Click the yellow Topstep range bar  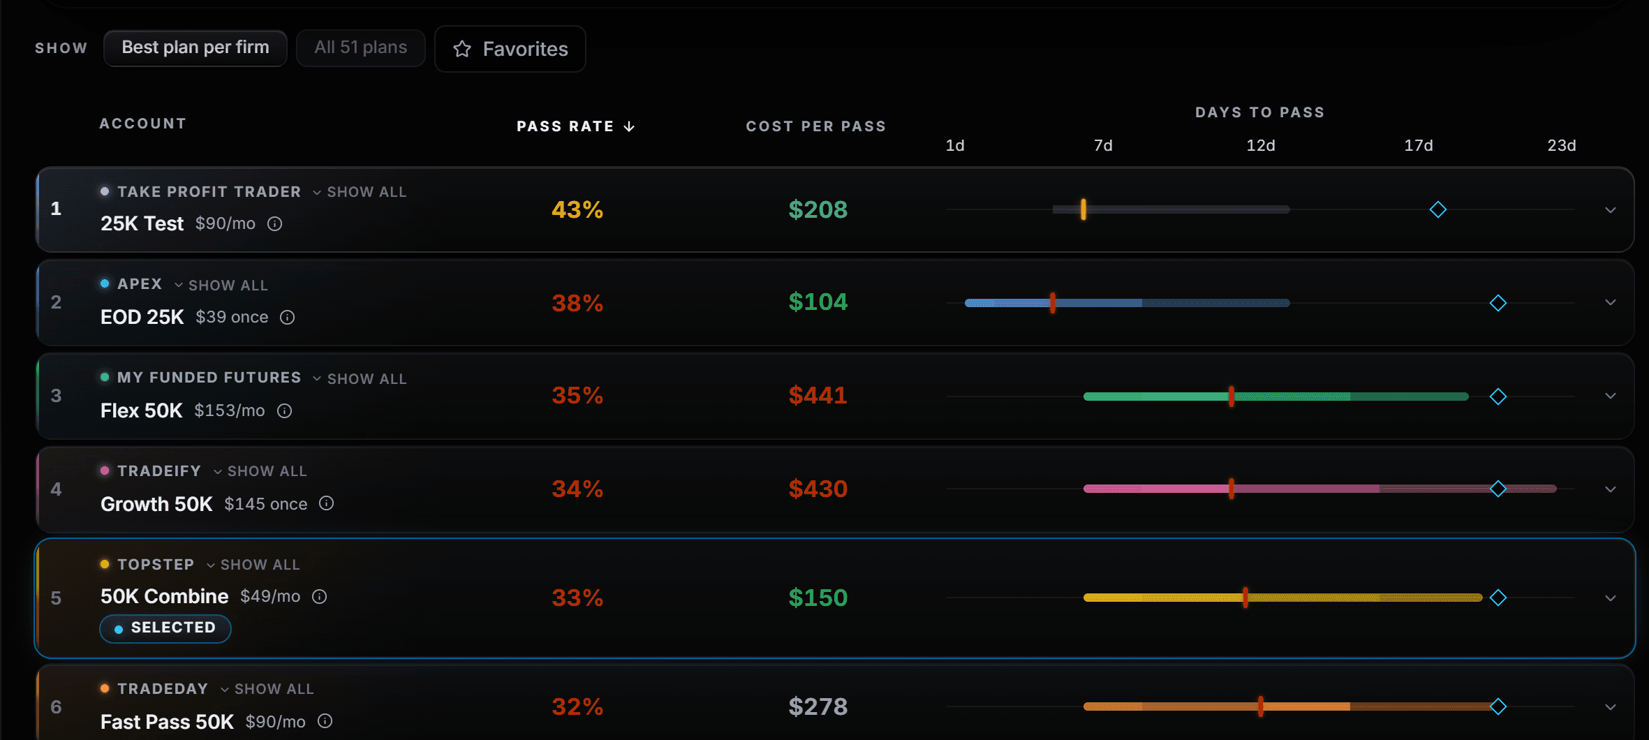pyautogui.click(x=1282, y=598)
